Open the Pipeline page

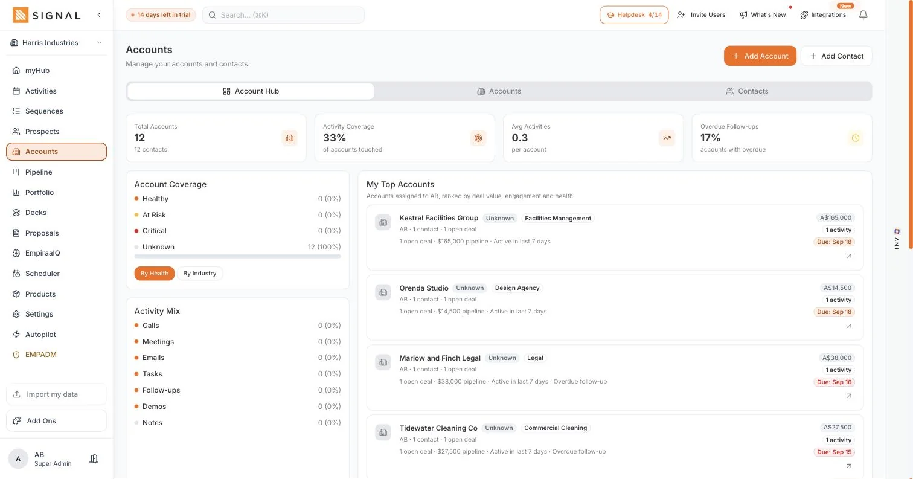point(57,172)
